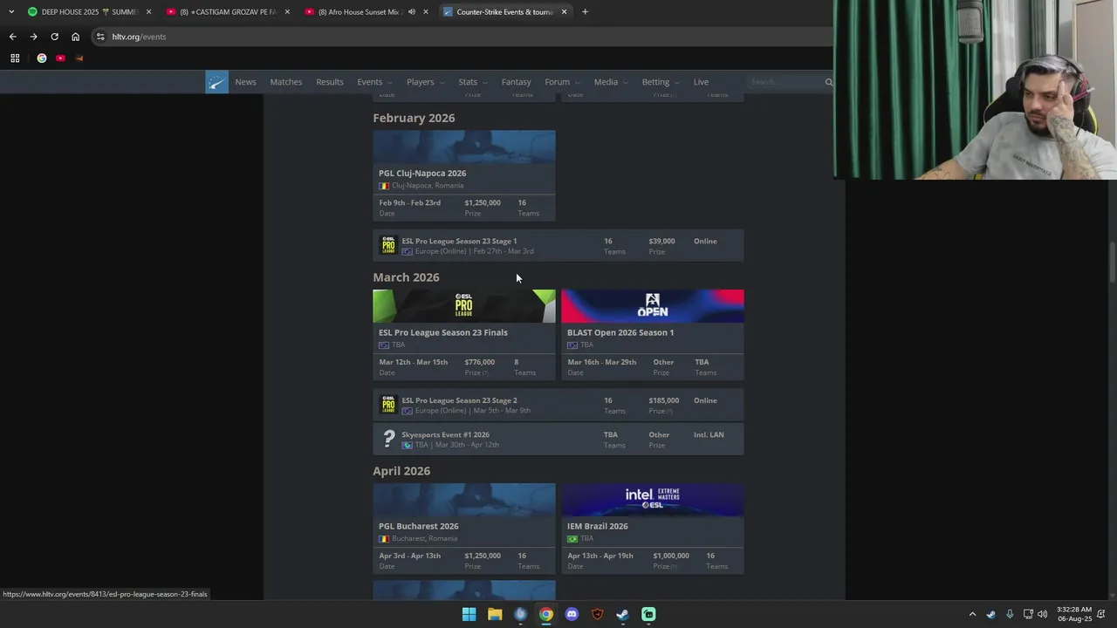The height and width of the screenshot is (628, 1117).
Task: Click the IEM Brazil Intel Extreme Masters banner
Action: coord(653,500)
